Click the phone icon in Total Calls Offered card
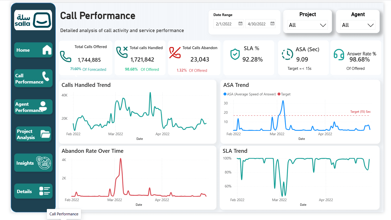The height and width of the screenshot is (220, 391). pyautogui.click(x=65, y=56)
